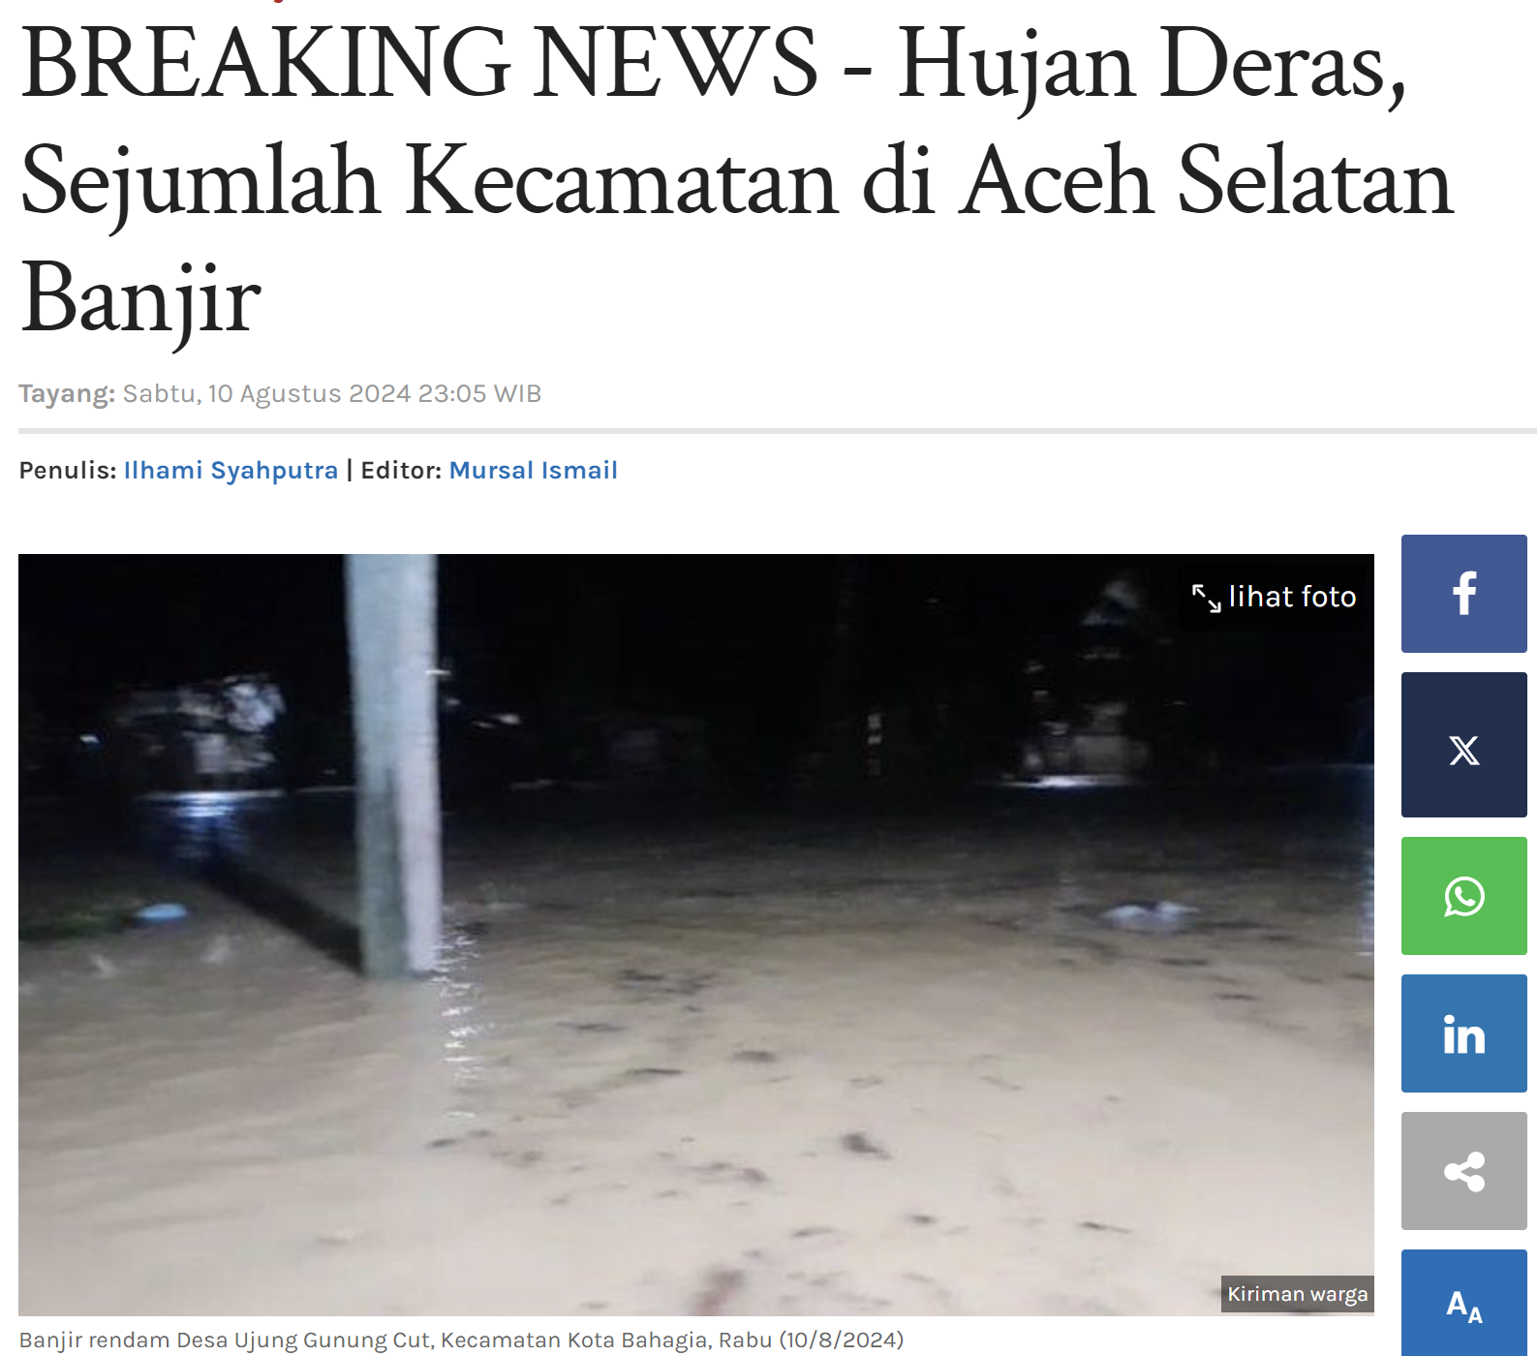
Task: Click the utility pole in the flood photo
Action: point(394,765)
